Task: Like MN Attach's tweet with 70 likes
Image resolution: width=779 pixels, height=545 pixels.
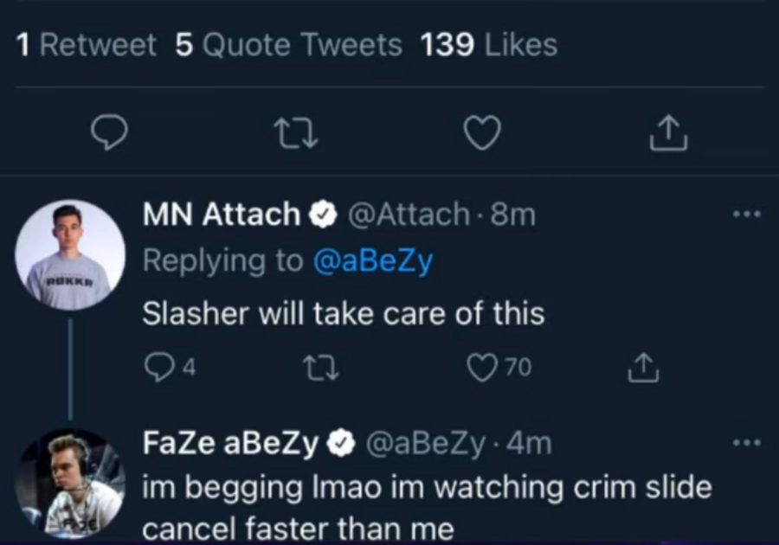Action: coord(483,368)
